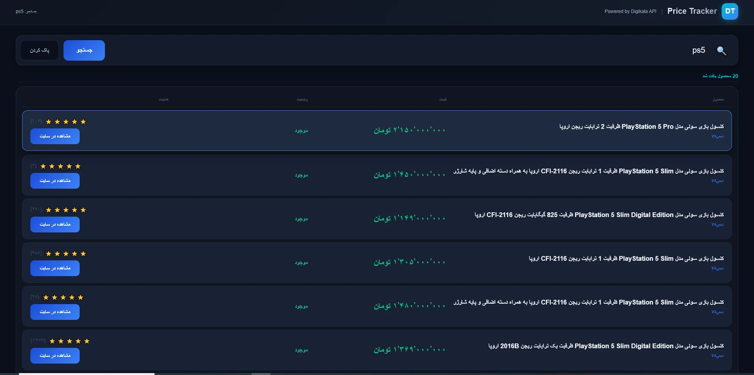Click the price ۱٬۴۵۰٬۰۰۰٬۰۰۰ تومان
Viewport: 754px width, 375px height.
click(409, 175)
